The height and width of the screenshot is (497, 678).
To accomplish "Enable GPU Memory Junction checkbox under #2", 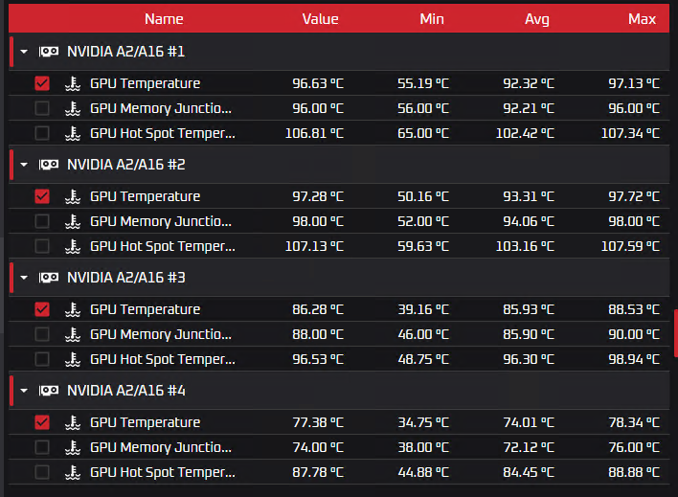I will click(42, 221).
